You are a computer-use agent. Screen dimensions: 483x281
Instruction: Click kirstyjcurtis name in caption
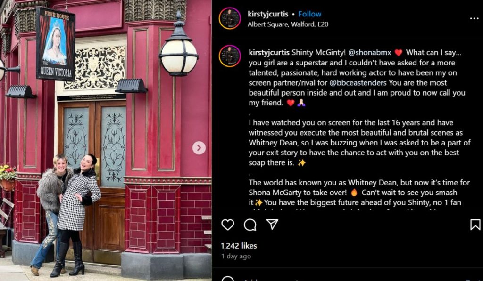(269, 53)
